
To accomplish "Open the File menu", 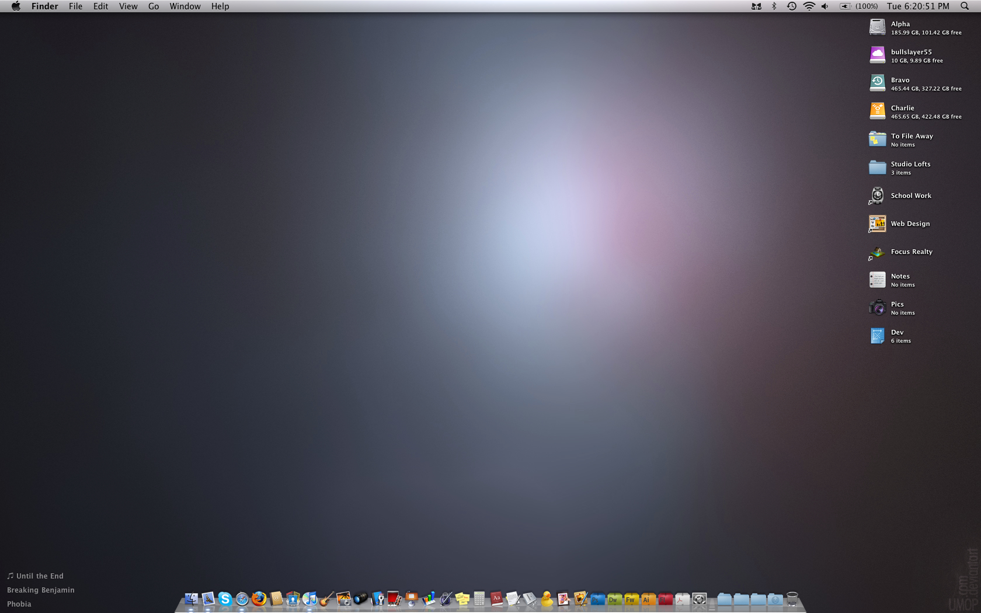I will [75, 6].
